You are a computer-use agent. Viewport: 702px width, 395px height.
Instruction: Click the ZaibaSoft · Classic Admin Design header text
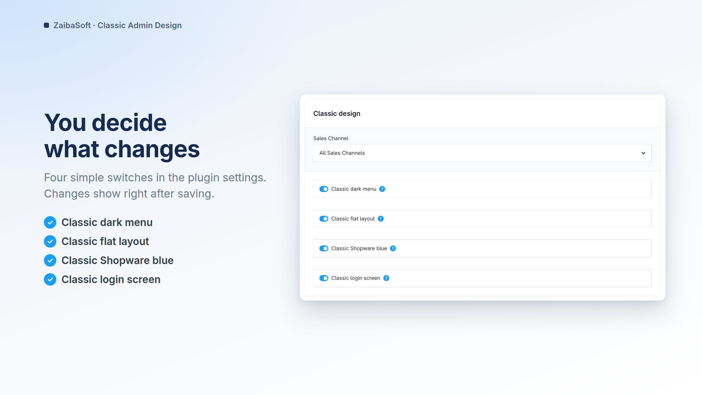117,25
